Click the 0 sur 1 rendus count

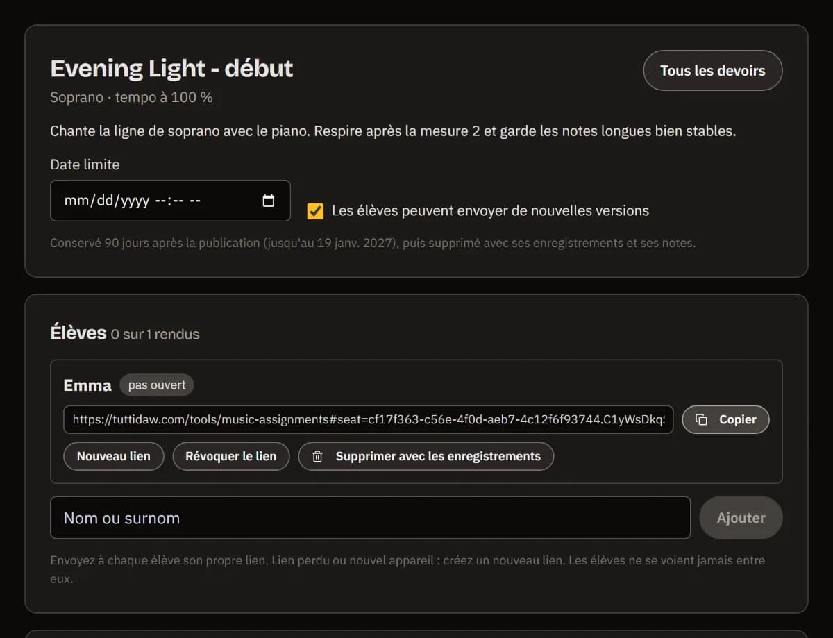click(155, 334)
